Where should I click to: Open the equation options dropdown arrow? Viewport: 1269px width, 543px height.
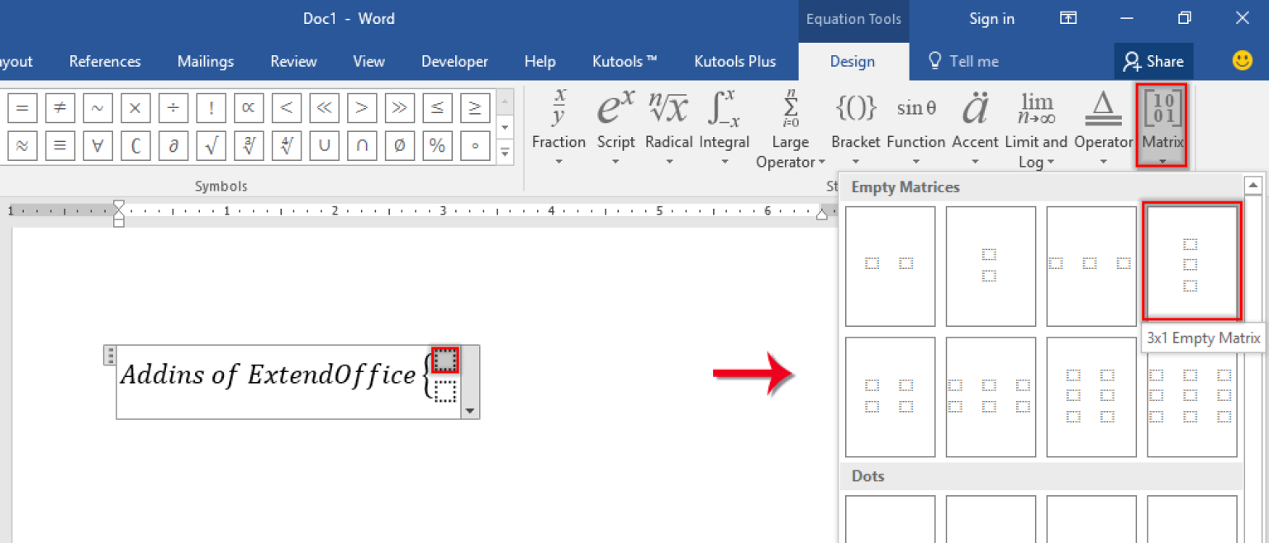[469, 411]
